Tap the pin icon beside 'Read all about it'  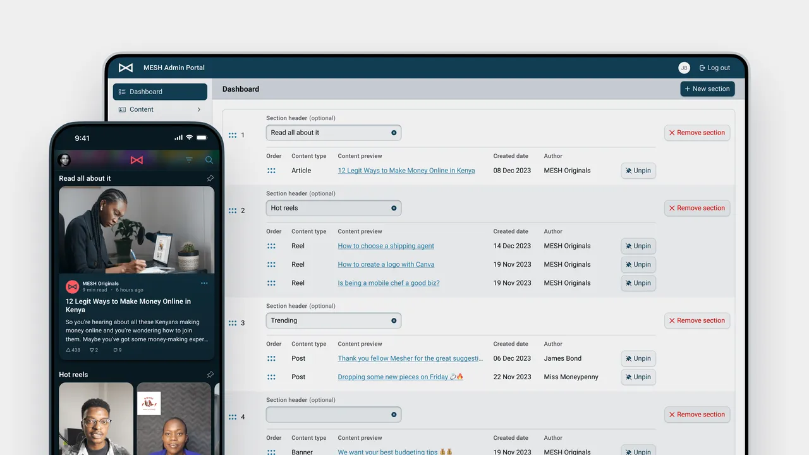210,178
